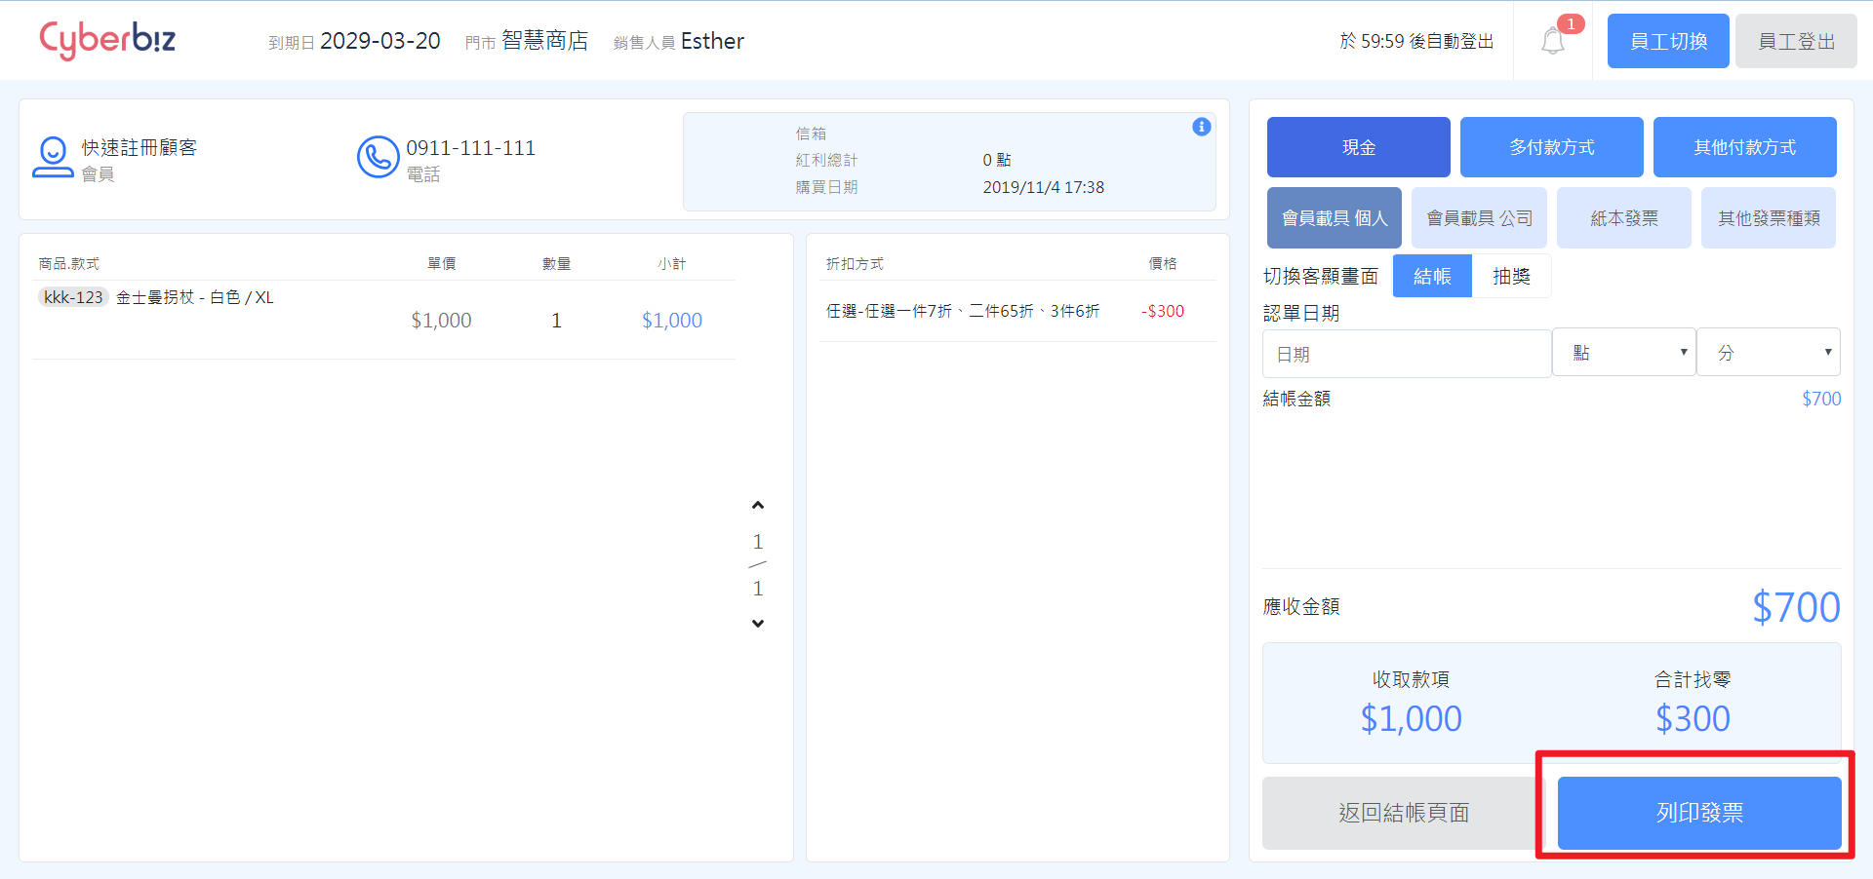Click the $300 合計找零 amount
The height and width of the screenshot is (879, 1873).
click(x=1693, y=719)
